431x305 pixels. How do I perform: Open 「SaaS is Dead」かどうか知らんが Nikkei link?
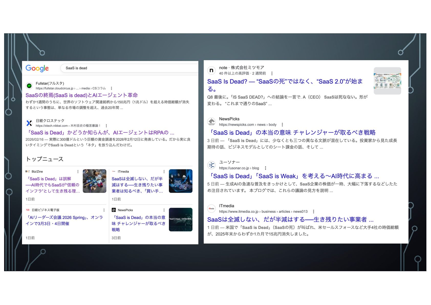coord(100,133)
